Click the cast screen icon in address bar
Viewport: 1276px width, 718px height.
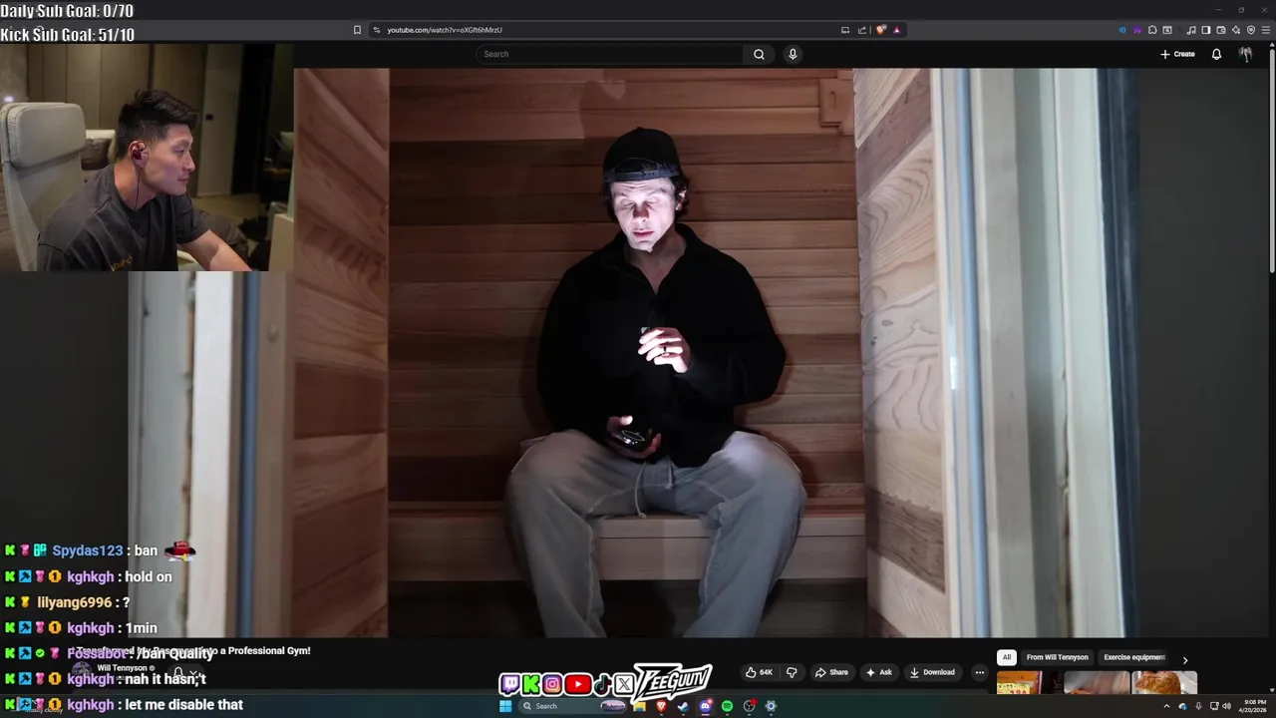[x=845, y=30]
